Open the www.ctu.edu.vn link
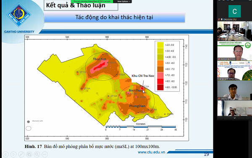 [x=151, y=152]
